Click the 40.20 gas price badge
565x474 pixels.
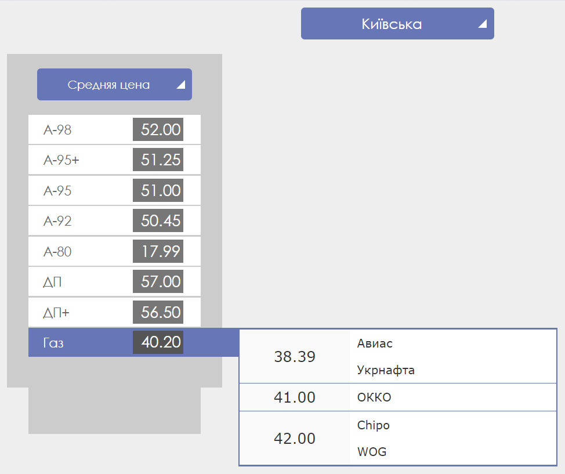pyautogui.click(x=158, y=342)
